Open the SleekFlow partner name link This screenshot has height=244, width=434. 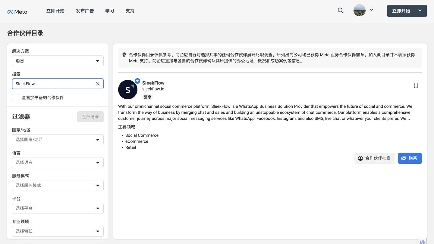pos(153,83)
